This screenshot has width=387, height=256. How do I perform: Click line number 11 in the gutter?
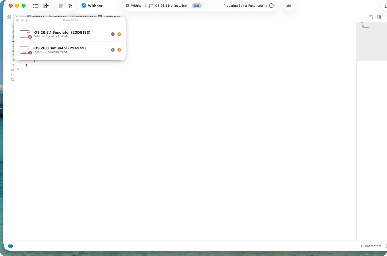click(x=12, y=75)
